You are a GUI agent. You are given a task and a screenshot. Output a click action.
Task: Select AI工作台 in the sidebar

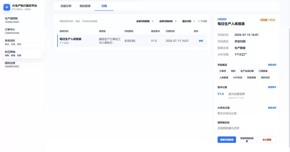coord(22,54)
